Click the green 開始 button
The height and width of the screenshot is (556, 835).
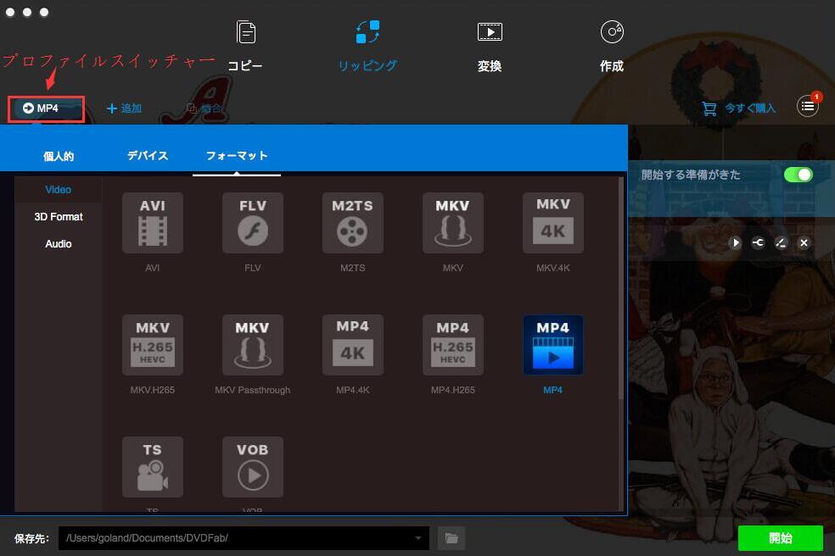click(x=780, y=538)
